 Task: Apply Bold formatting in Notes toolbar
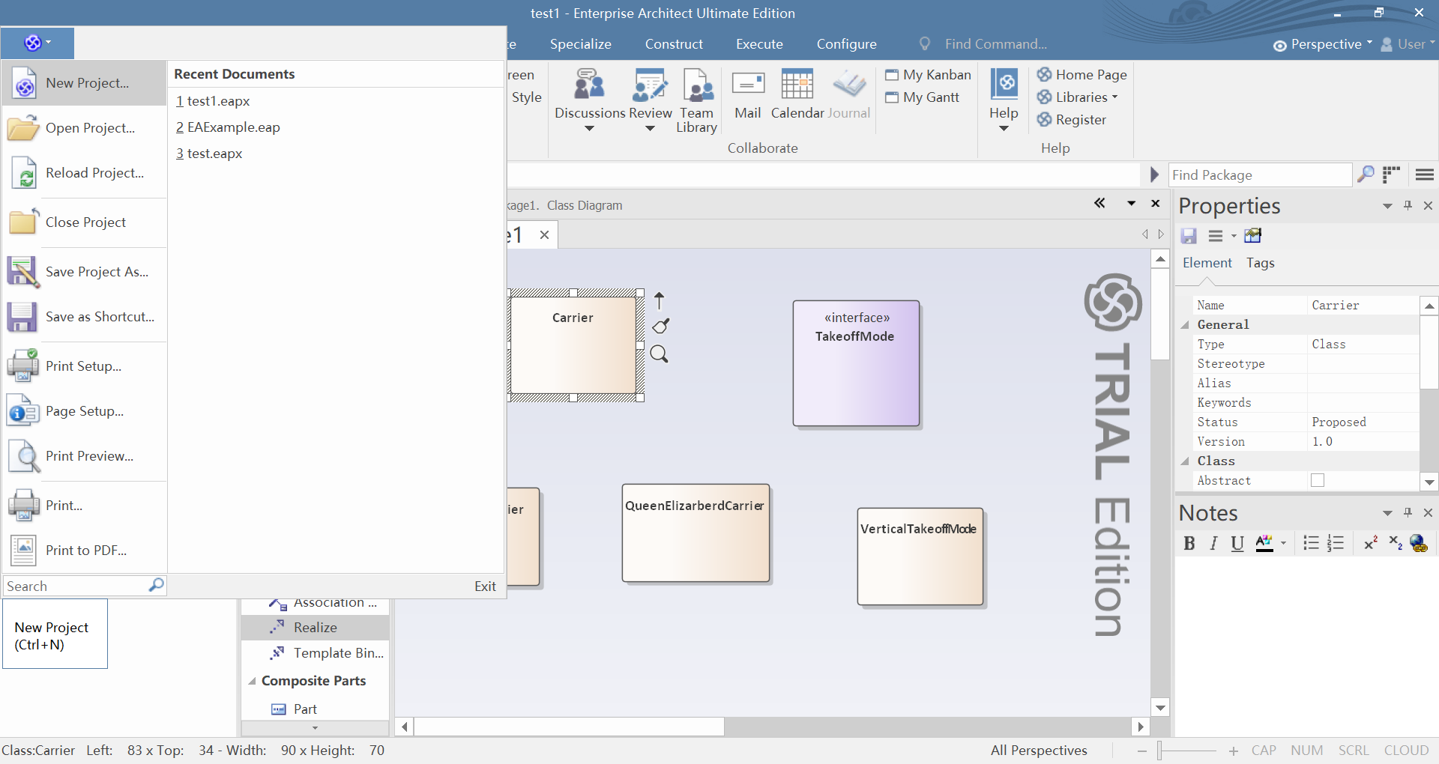[x=1189, y=544]
